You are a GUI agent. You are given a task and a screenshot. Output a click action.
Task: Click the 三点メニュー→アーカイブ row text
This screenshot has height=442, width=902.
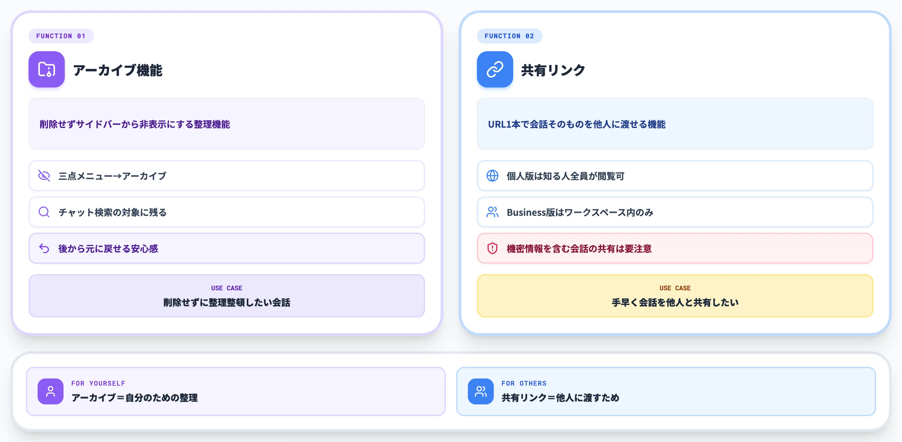pos(112,176)
